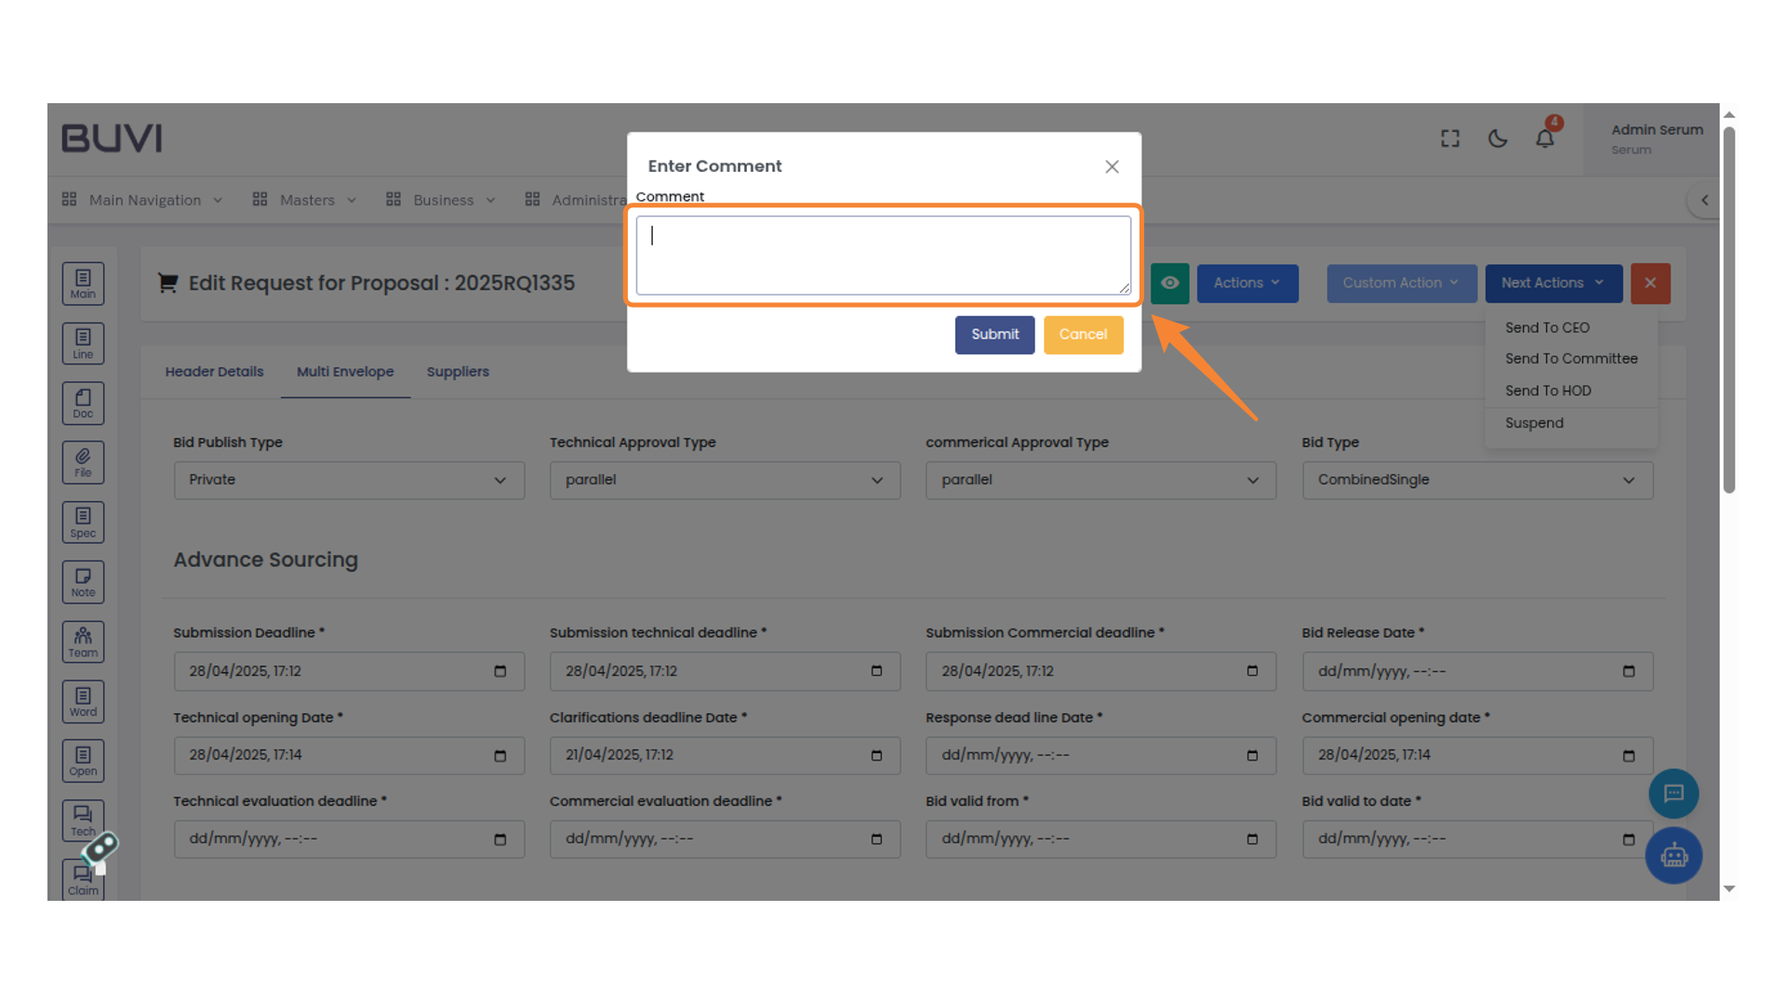Select Send To CEO menu option
Viewport: 1786px width, 1004px height.
tap(1547, 327)
